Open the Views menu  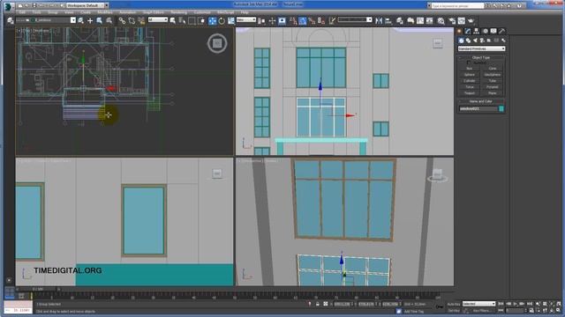tap(69, 12)
